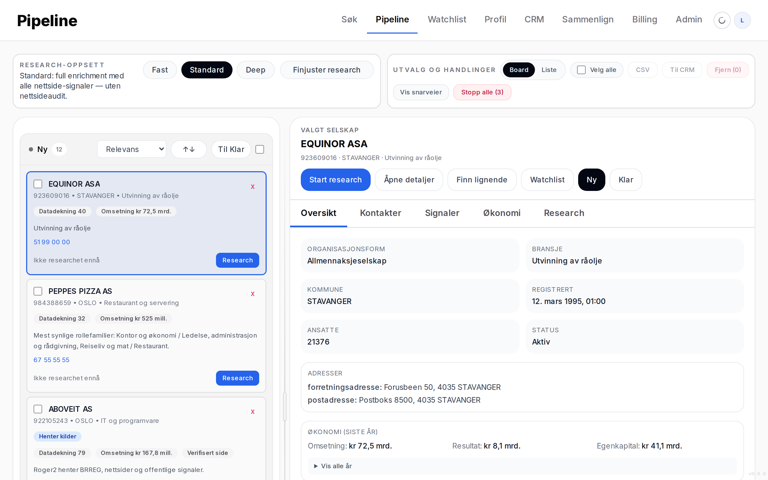Call EQUINOR phone number 51 99 00 00

pyautogui.click(x=52, y=242)
